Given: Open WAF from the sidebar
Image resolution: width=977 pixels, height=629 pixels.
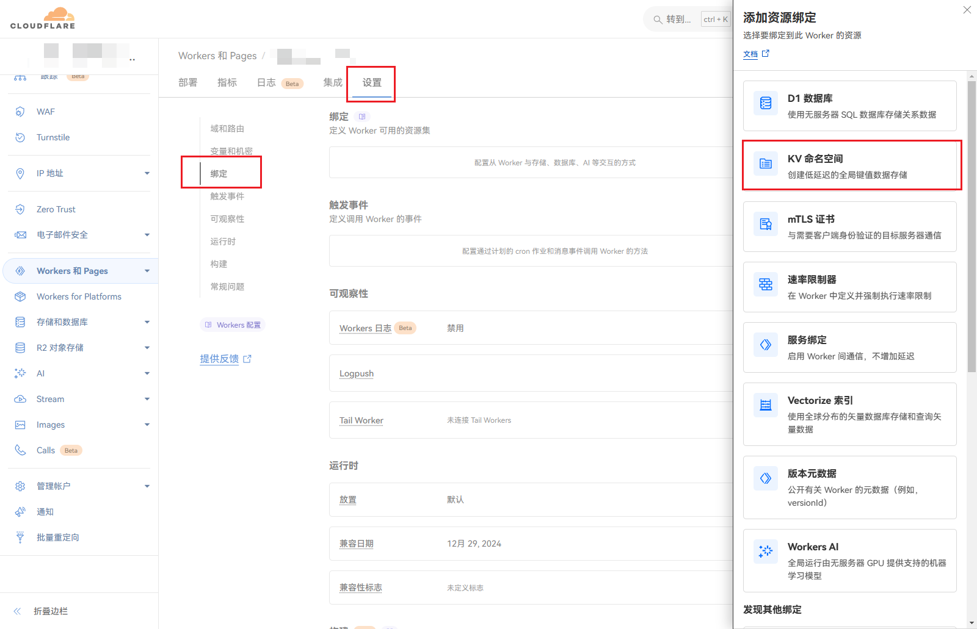Looking at the screenshot, I should click(x=46, y=112).
